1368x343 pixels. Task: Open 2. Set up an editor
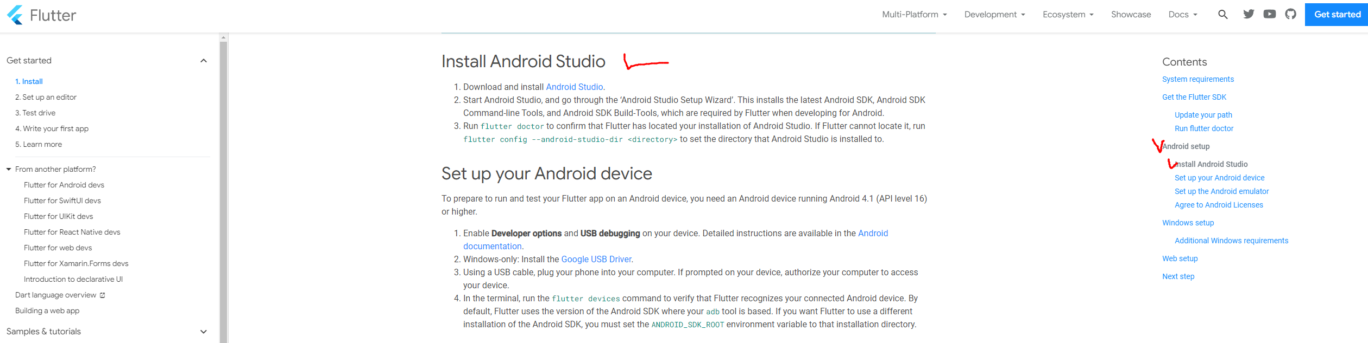(x=46, y=98)
